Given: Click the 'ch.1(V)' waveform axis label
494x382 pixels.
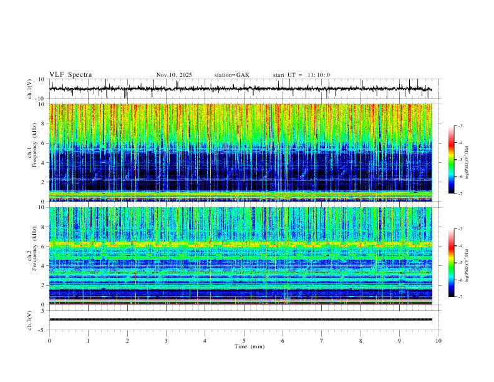Looking at the screenshot, I should [30, 89].
